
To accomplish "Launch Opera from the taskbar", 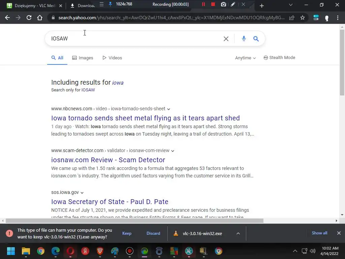I will point(70,251).
